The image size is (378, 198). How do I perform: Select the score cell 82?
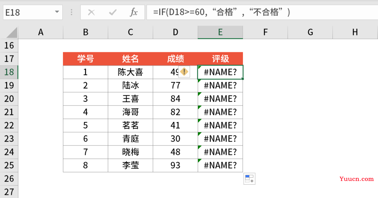(175, 112)
